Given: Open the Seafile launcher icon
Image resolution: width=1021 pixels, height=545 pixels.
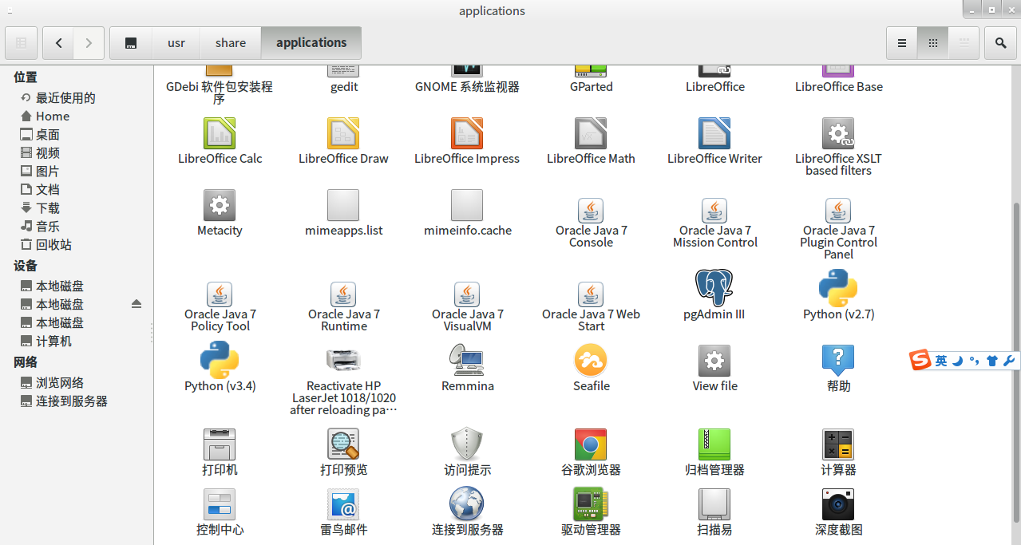Looking at the screenshot, I should point(591,361).
